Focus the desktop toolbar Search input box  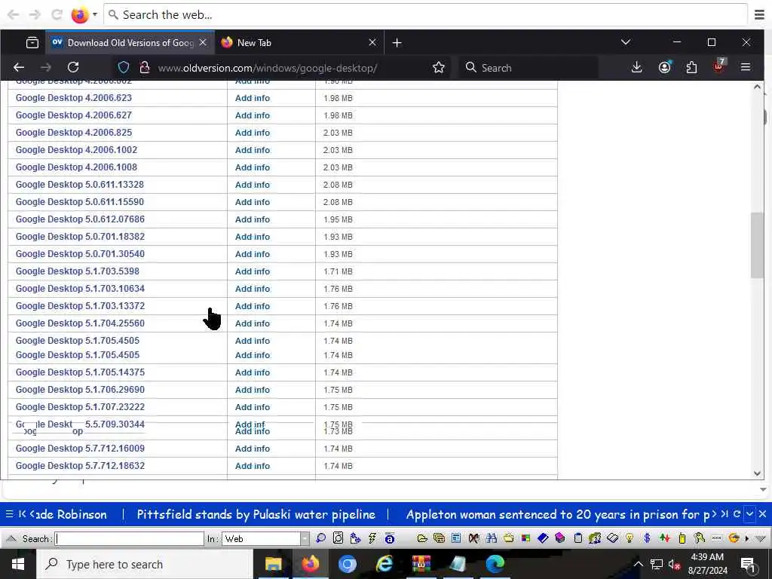tap(130, 538)
